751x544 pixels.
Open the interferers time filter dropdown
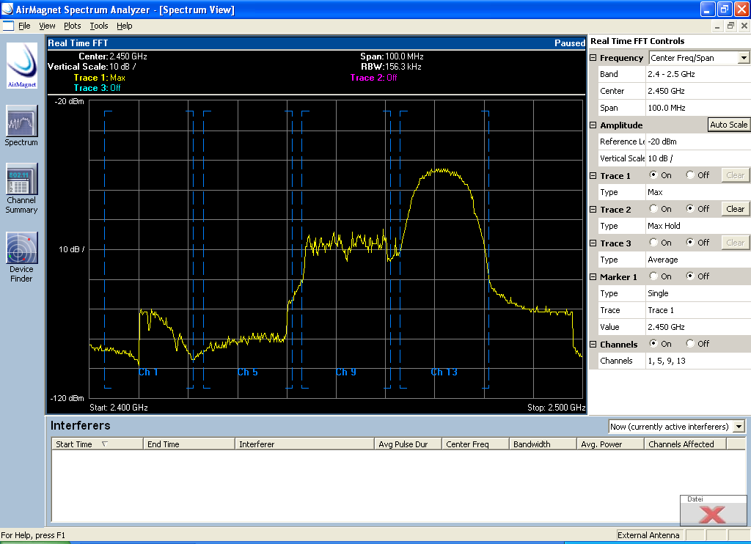tap(739, 426)
